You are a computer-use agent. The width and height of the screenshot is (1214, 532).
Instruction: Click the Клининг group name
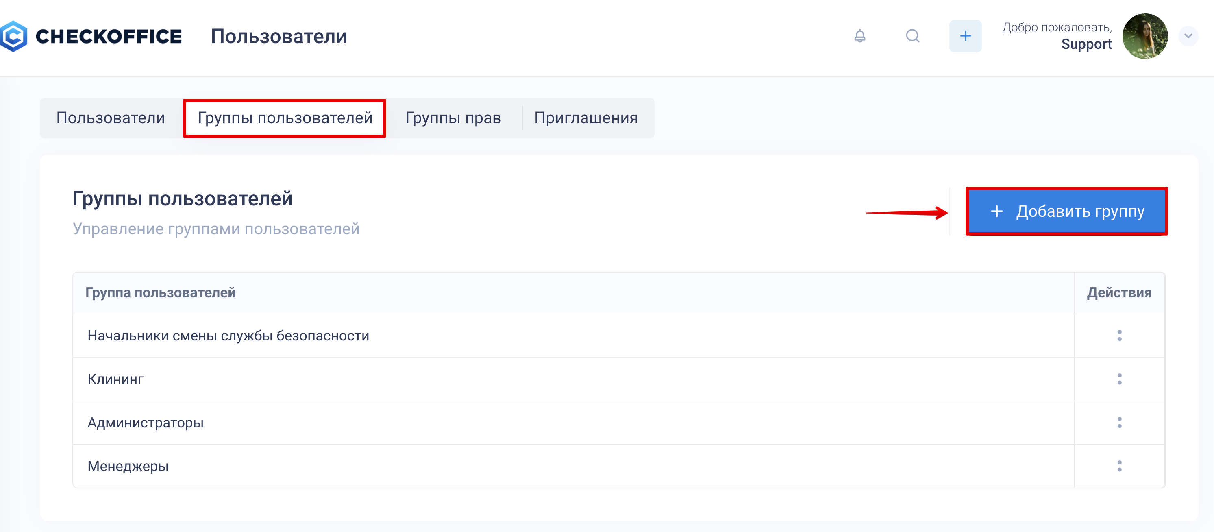click(115, 379)
